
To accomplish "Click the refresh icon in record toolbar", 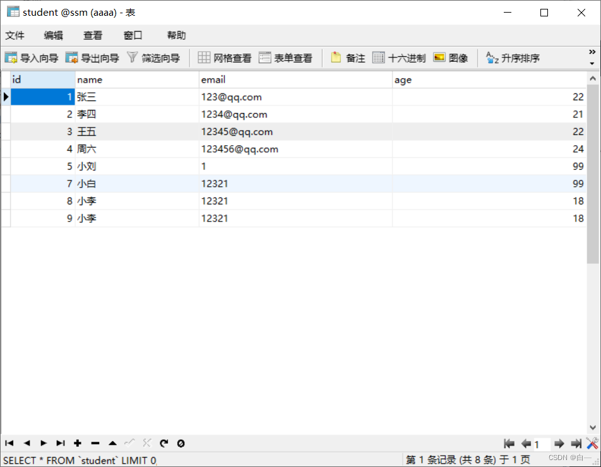I will [164, 443].
